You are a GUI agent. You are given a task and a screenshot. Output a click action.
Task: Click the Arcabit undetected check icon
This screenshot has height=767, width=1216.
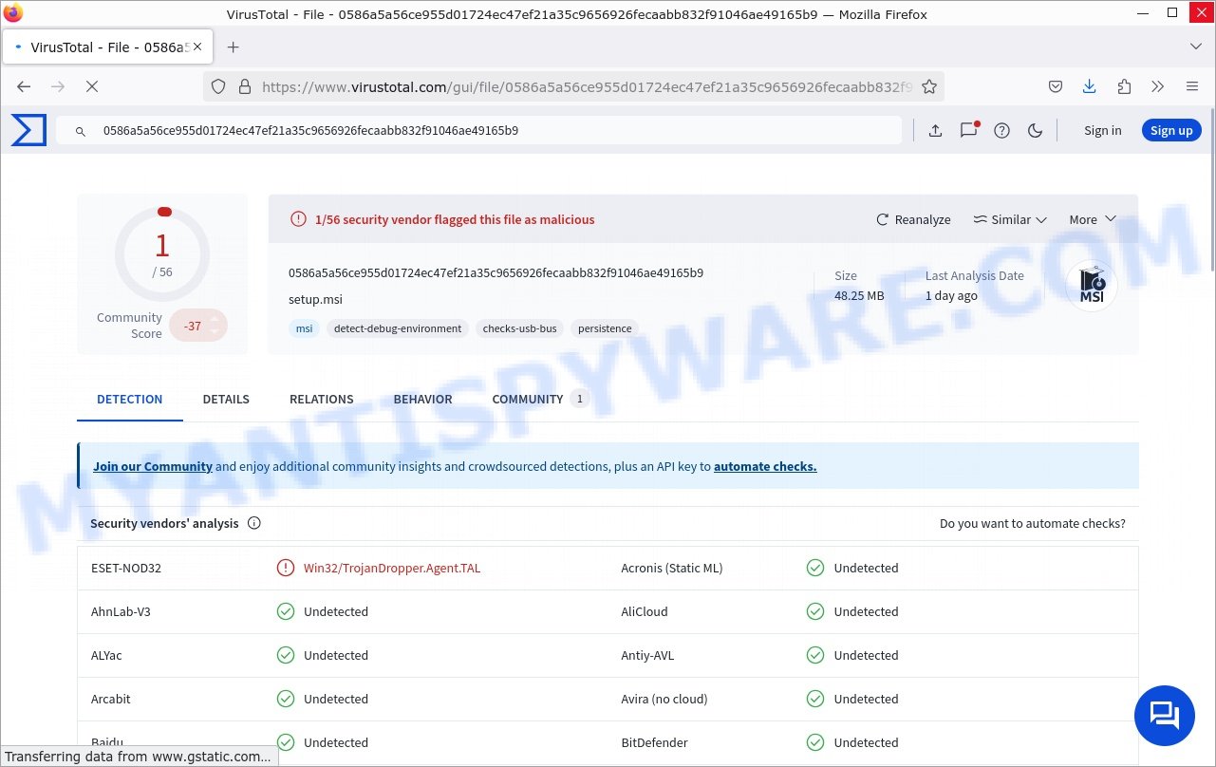(286, 699)
